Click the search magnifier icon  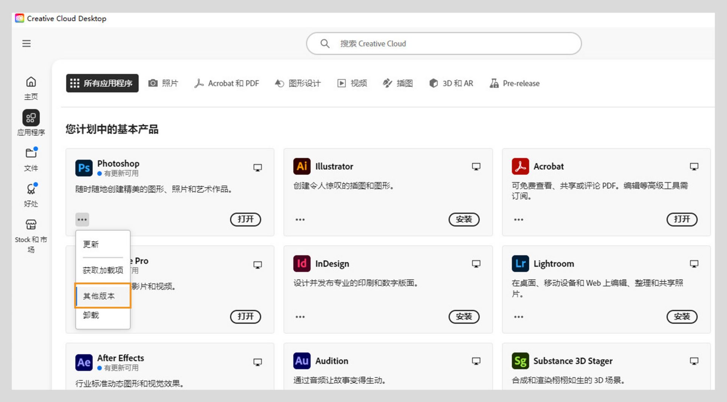pyautogui.click(x=325, y=44)
